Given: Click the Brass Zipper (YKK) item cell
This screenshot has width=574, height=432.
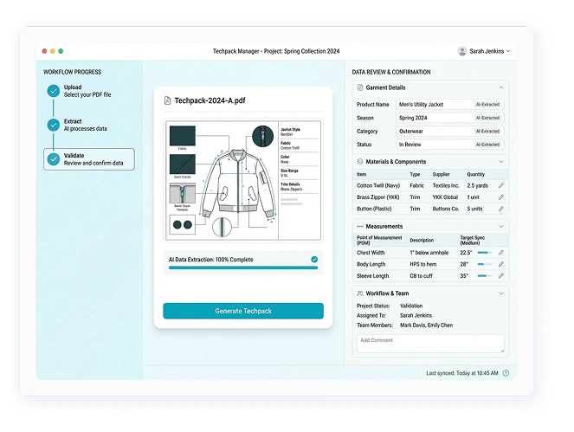Looking at the screenshot, I should 377,197.
